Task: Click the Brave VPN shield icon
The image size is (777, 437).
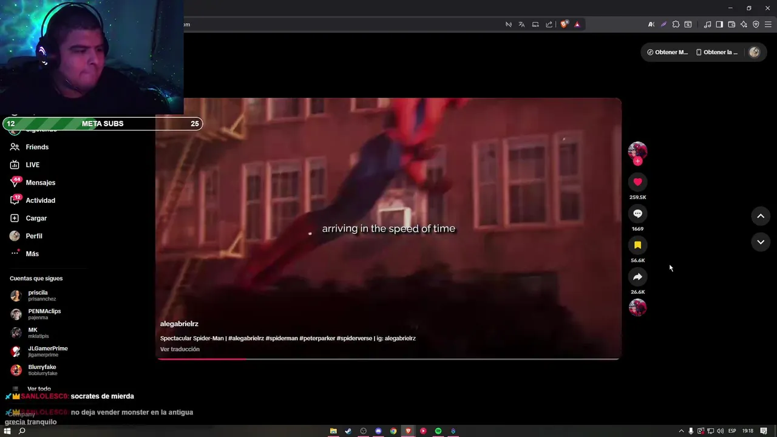Action: pos(756,24)
